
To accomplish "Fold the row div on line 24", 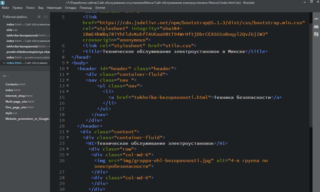I will coord(67,149).
